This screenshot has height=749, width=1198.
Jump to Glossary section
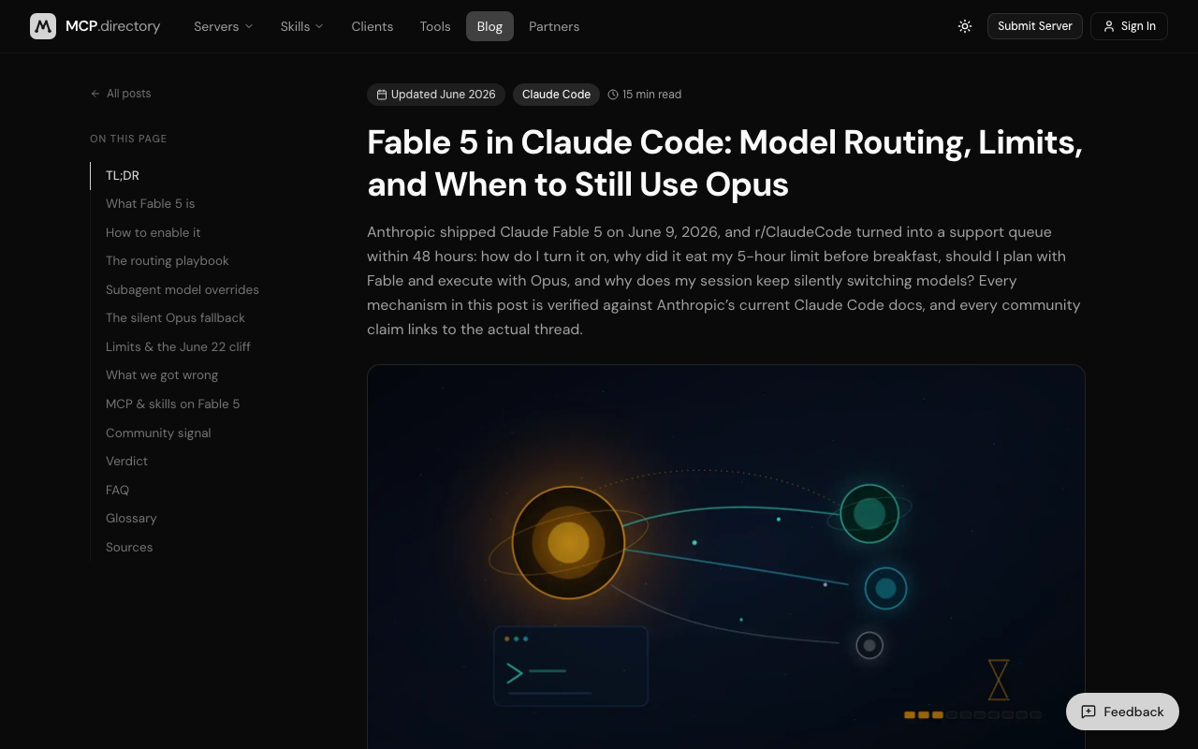tap(131, 518)
